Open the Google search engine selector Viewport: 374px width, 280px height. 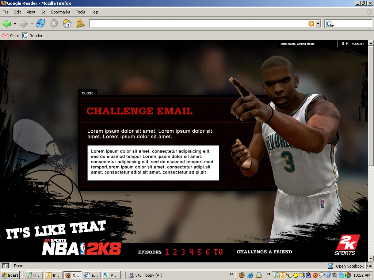330,24
